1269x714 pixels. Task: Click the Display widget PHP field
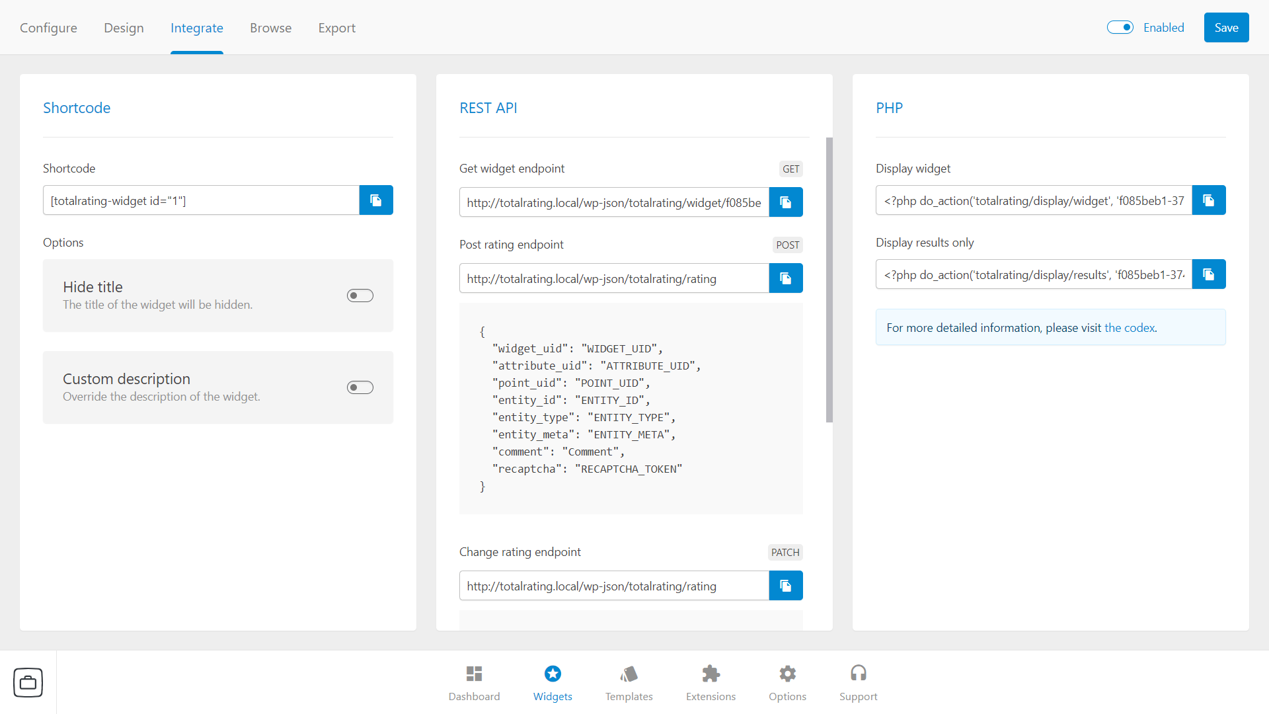coord(1034,200)
